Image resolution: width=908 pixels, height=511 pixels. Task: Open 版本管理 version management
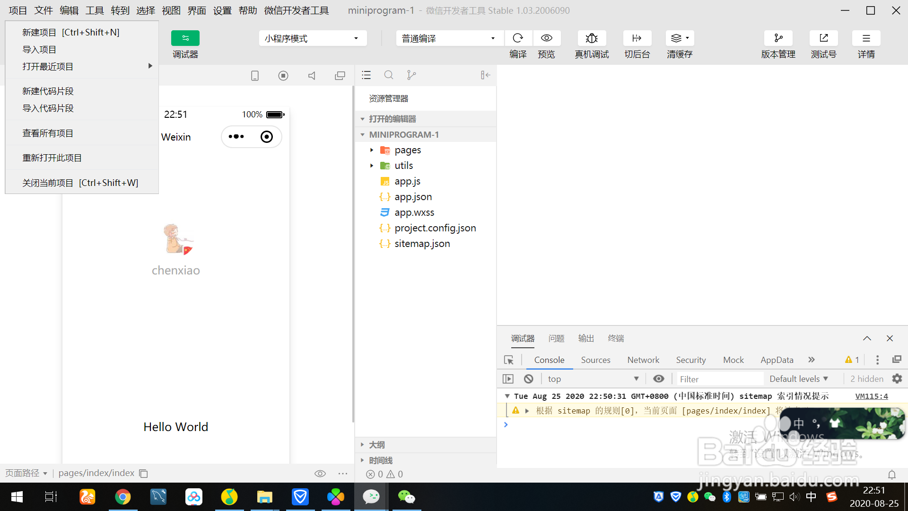(x=778, y=38)
